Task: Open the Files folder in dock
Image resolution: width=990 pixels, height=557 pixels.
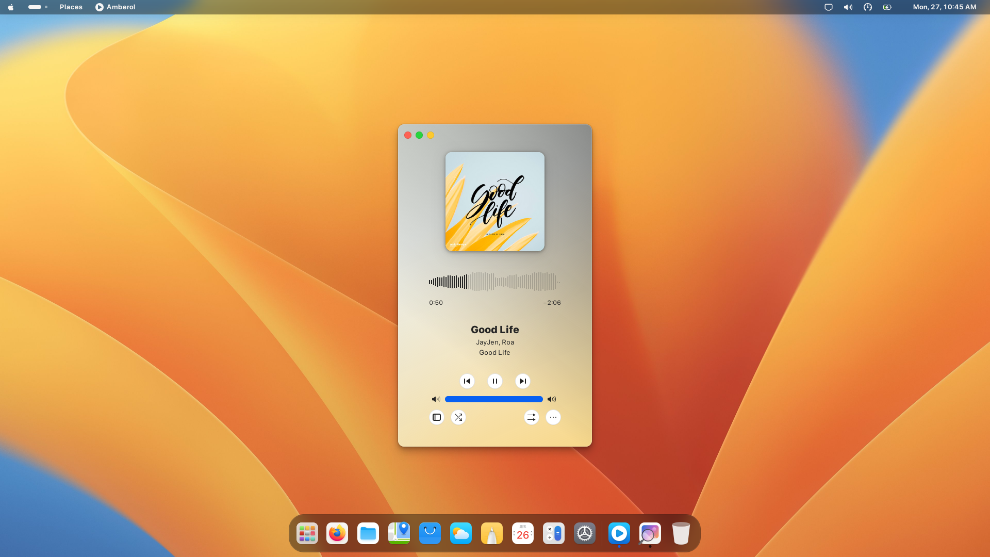Action: click(x=368, y=534)
